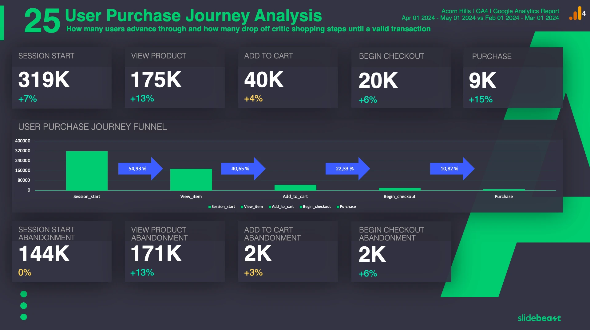Click the Session_start axis category label
This screenshot has width=590, height=330.
click(87, 197)
